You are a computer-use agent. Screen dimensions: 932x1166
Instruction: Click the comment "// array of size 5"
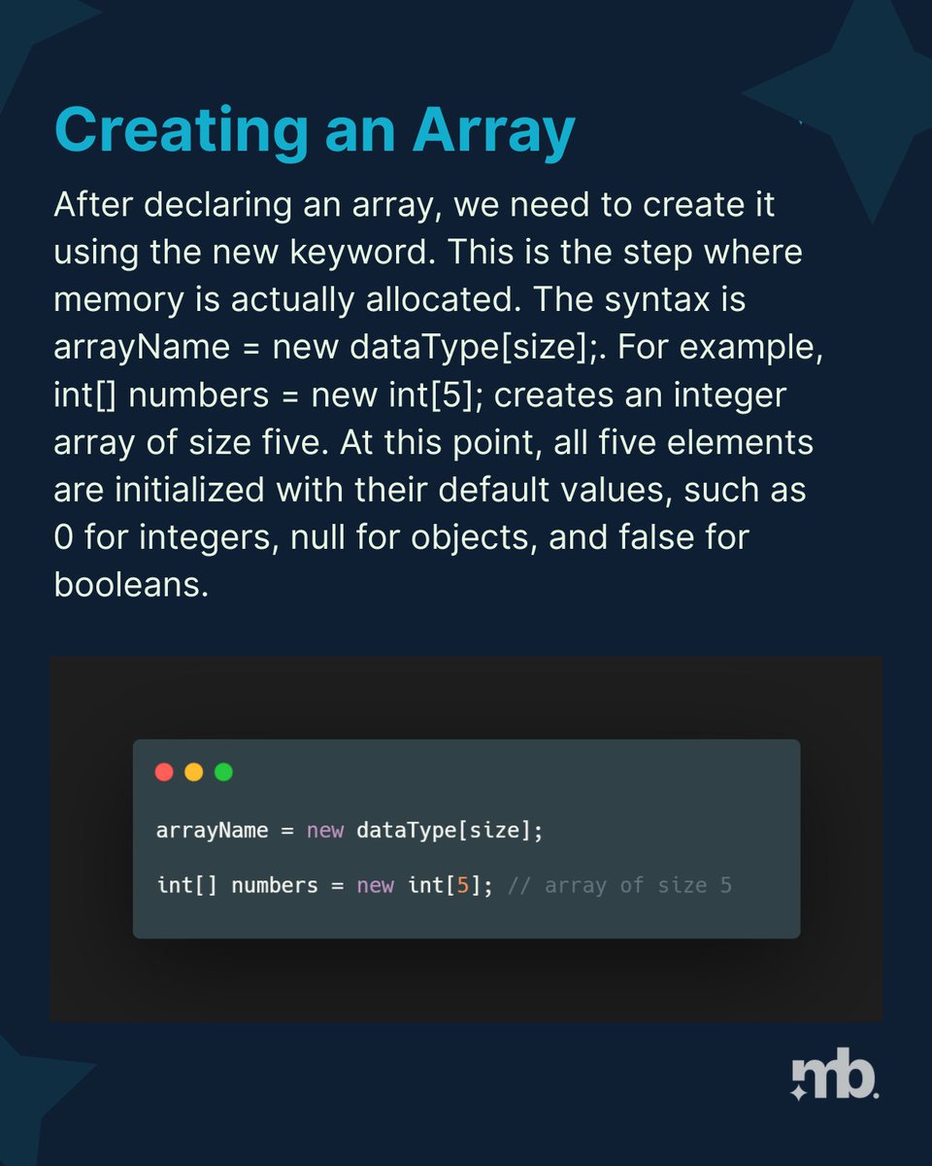(x=619, y=886)
